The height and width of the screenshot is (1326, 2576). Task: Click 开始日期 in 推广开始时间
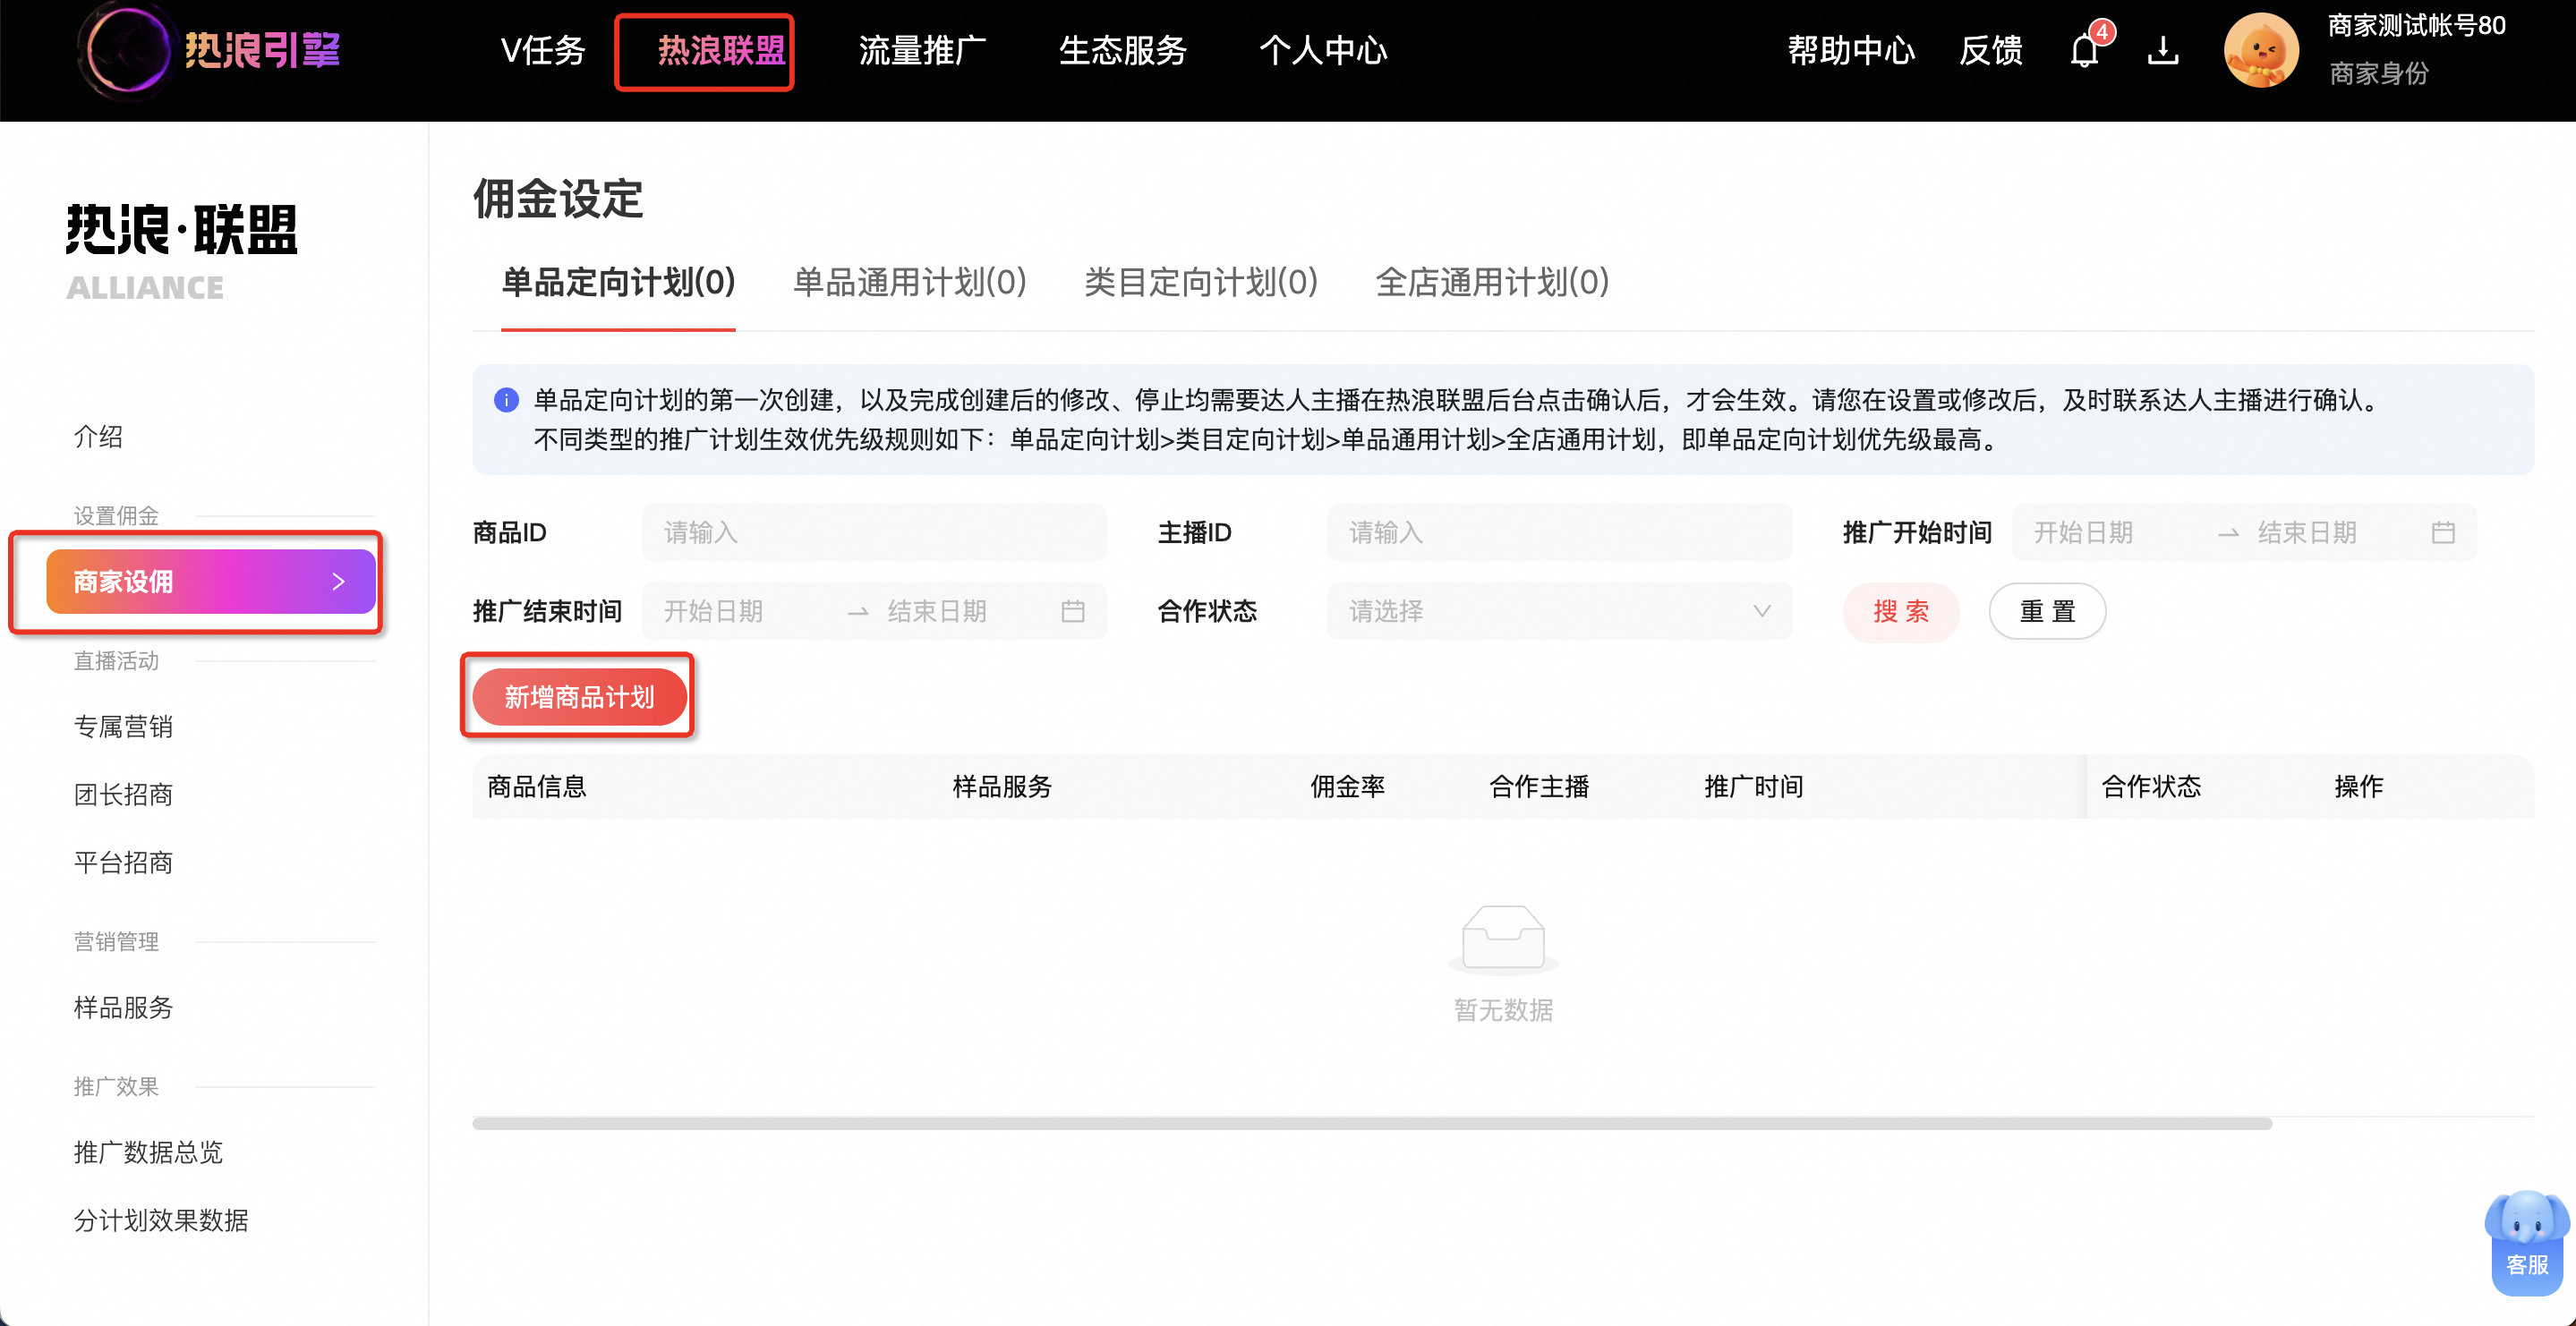coord(2084,533)
